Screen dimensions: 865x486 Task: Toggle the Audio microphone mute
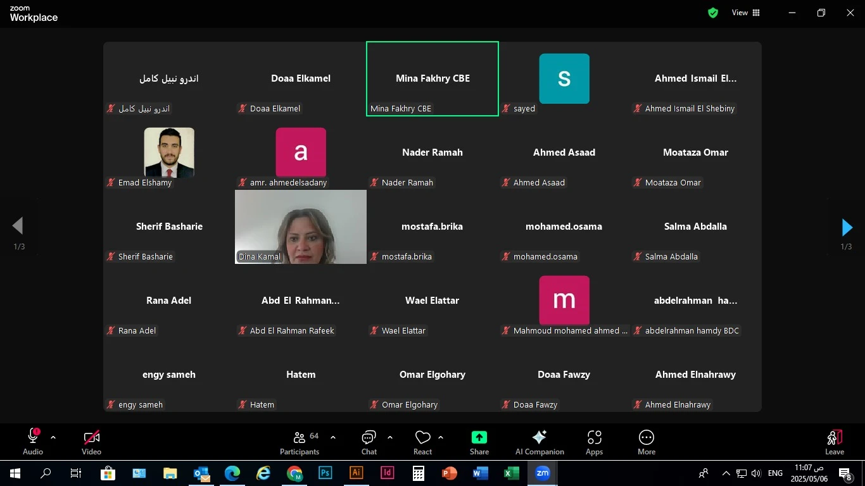[33, 436]
